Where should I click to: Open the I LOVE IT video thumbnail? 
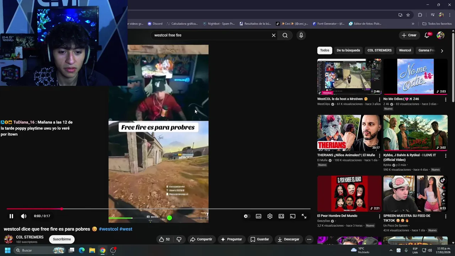416,133
